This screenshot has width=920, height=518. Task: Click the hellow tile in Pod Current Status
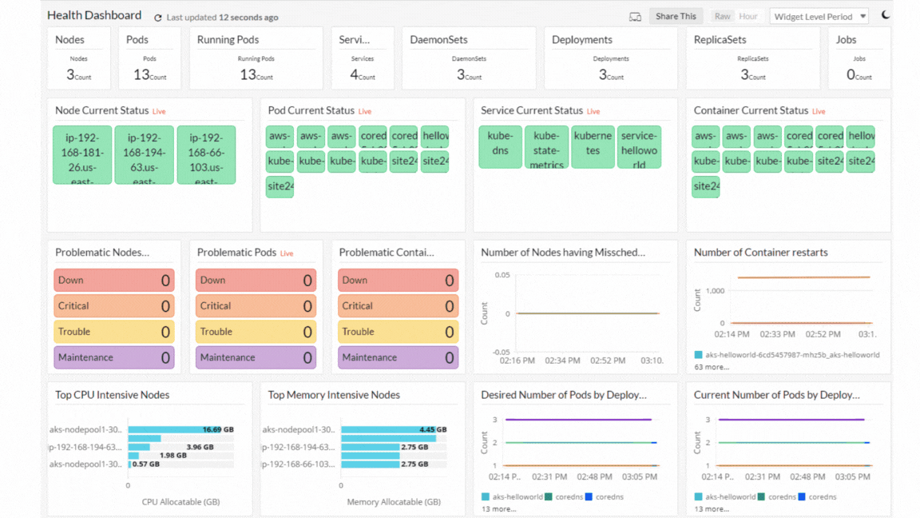tap(435, 136)
